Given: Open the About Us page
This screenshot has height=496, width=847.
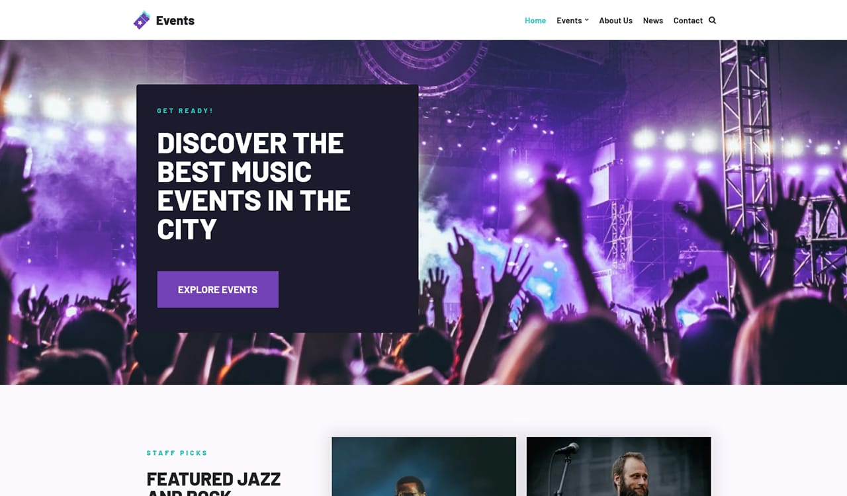Looking at the screenshot, I should coord(615,21).
